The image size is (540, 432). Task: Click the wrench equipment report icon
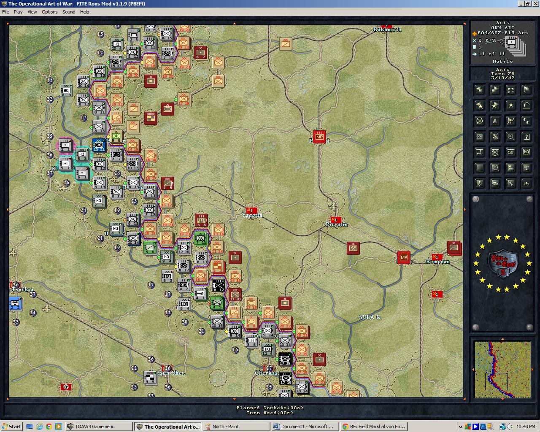point(510,183)
